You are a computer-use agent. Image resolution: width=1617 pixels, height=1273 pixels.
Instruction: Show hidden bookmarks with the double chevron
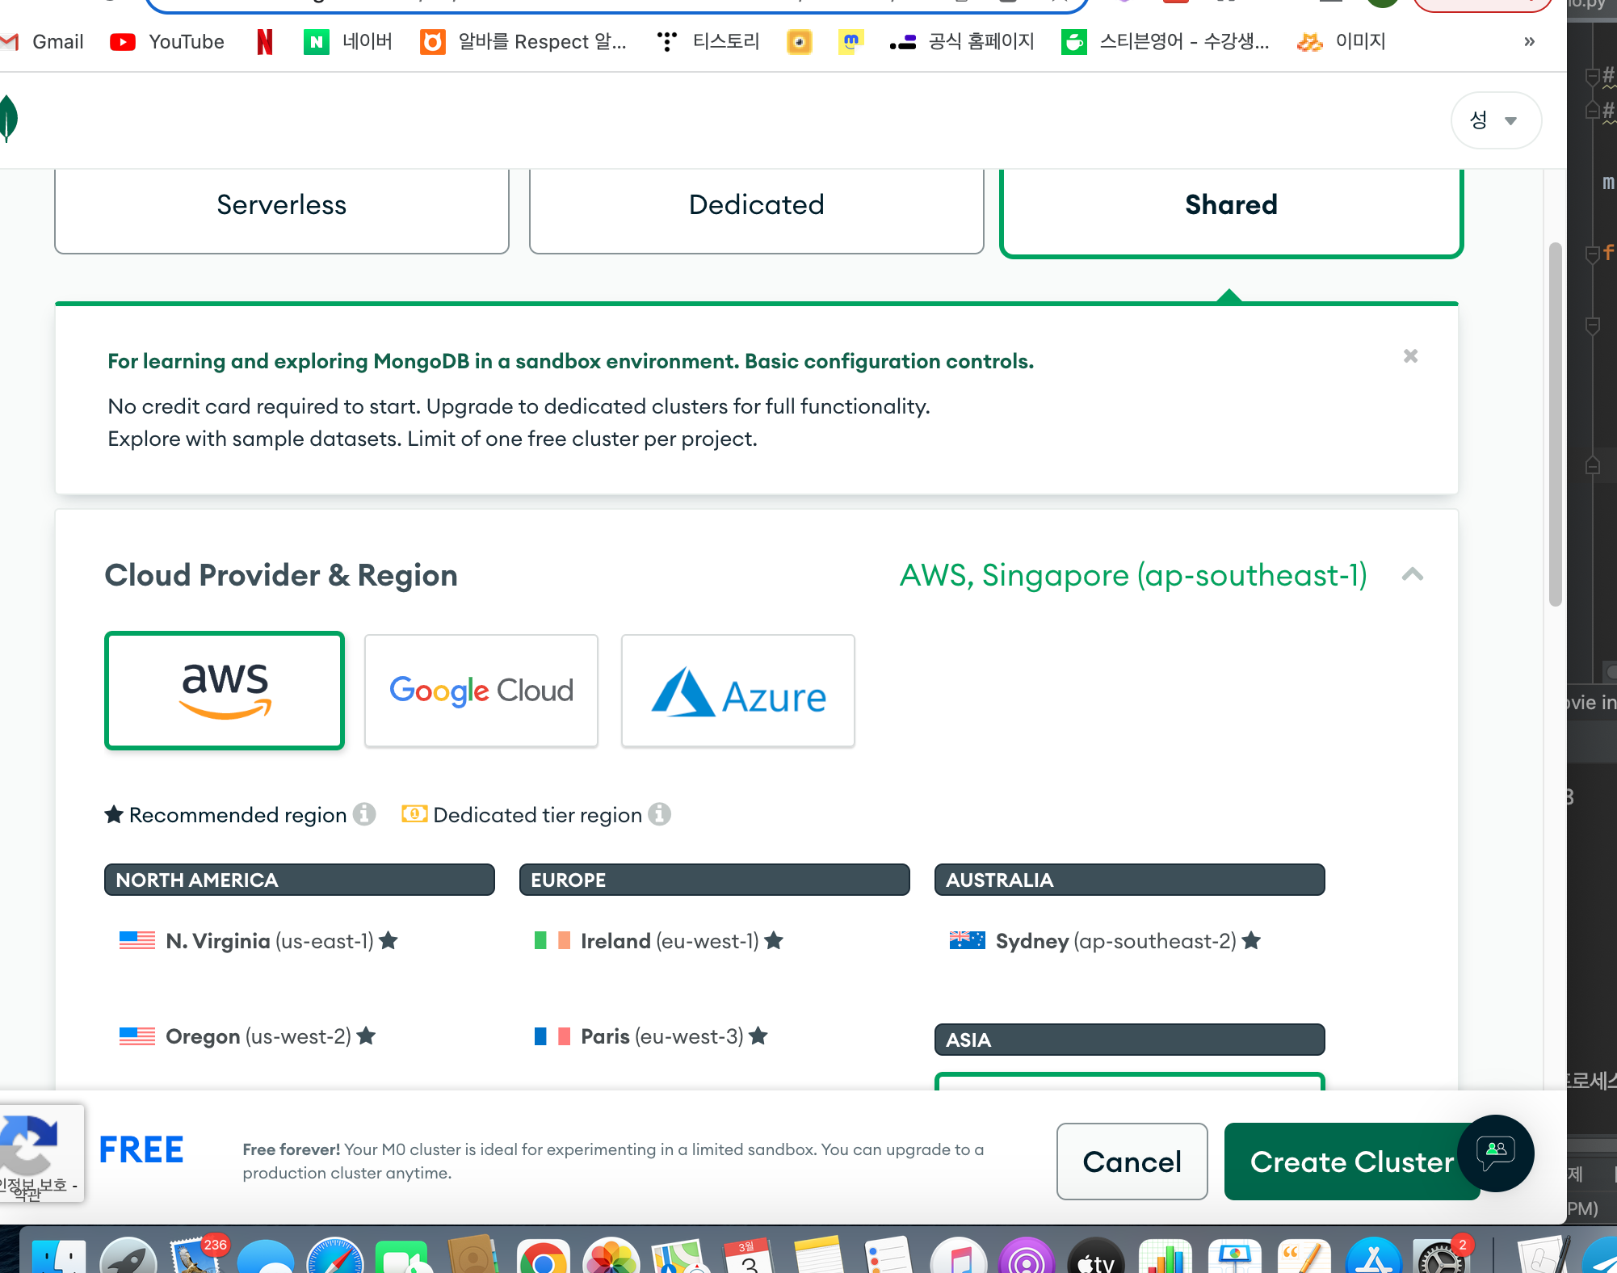click(1529, 41)
